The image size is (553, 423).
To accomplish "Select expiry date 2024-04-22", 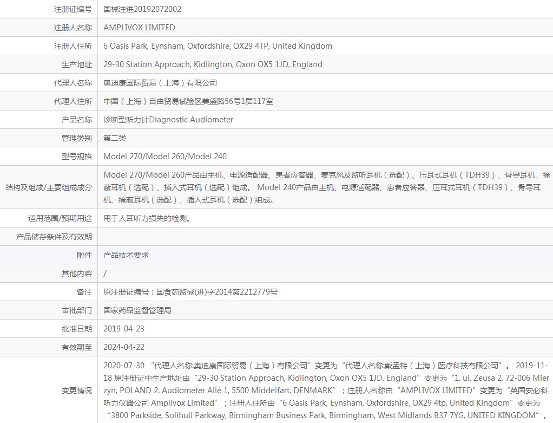I will pos(124,347).
